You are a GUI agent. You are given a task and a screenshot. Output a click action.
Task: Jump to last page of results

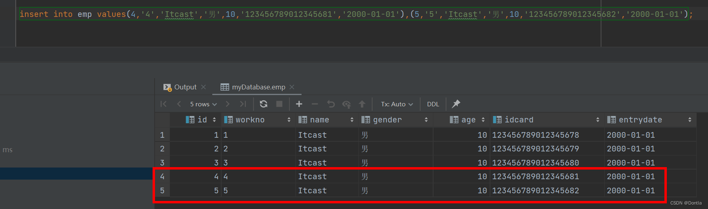[x=243, y=104]
